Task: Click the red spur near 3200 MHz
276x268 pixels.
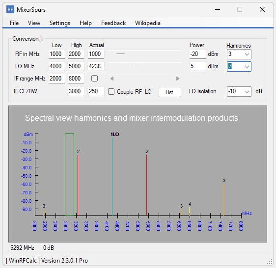Action: coord(78,185)
